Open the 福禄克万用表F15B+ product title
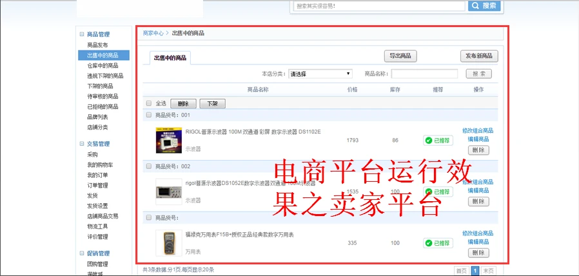Screen dimensions: 579x276 click(x=239, y=235)
